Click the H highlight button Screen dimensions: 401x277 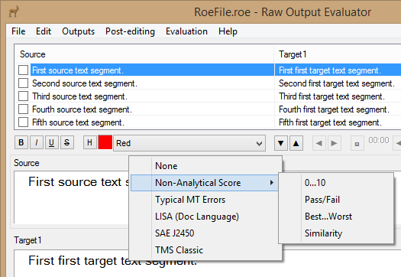[x=90, y=142]
